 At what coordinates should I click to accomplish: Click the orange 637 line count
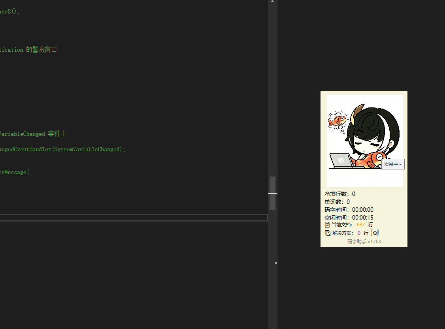tap(361, 225)
